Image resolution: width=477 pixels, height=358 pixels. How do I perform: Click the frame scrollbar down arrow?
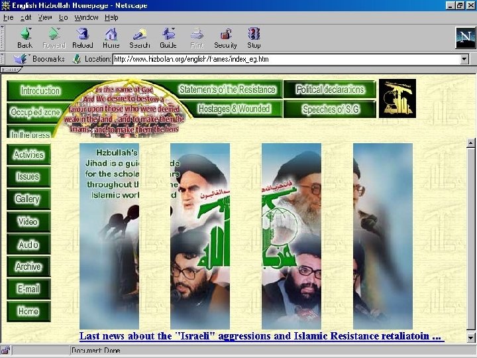coord(470,337)
